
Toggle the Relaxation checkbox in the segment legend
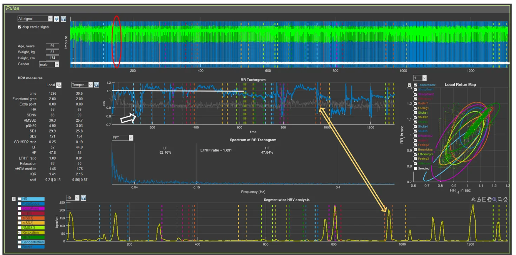click(20, 232)
